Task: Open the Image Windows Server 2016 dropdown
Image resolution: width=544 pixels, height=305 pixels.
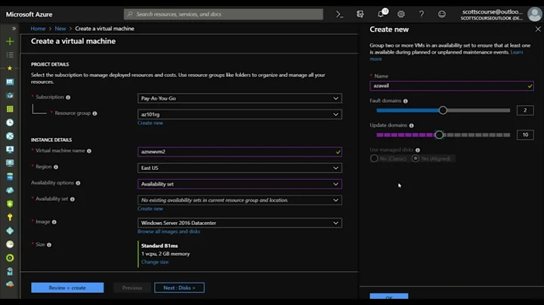Action: (x=240, y=223)
